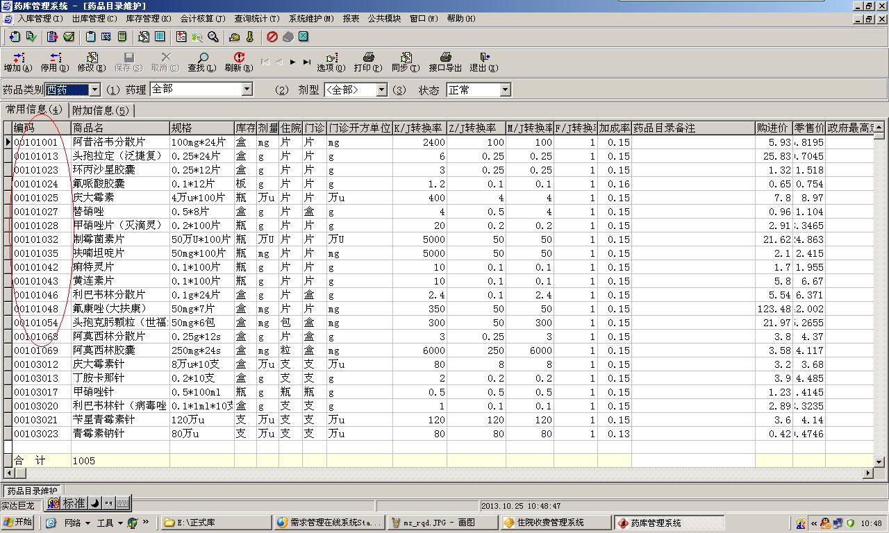Open the 库存管理(K) menu

149,19
